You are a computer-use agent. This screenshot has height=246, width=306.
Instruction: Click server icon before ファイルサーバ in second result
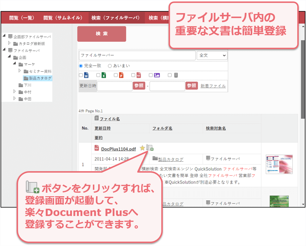point(208,203)
